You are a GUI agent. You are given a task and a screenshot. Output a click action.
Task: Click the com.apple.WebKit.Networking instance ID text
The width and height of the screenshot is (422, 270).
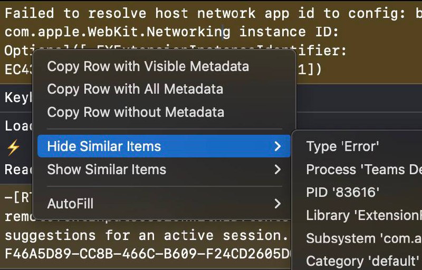click(x=171, y=32)
